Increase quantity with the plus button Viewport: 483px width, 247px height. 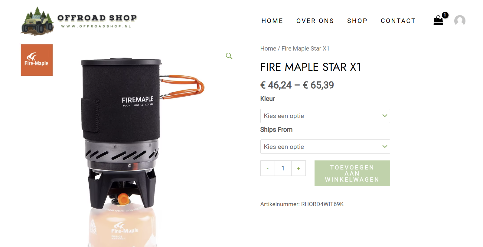tap(299, 168)
